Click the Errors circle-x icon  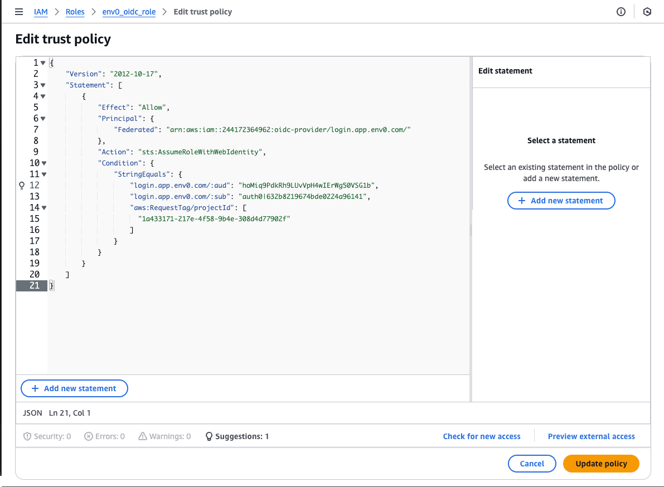click(x=89, y=436)
